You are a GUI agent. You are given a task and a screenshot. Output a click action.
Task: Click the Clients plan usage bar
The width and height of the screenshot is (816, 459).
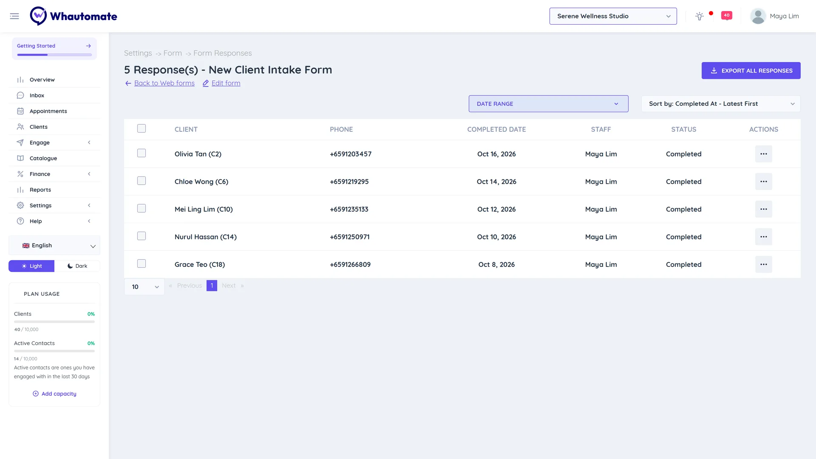(x=54, y=322)
